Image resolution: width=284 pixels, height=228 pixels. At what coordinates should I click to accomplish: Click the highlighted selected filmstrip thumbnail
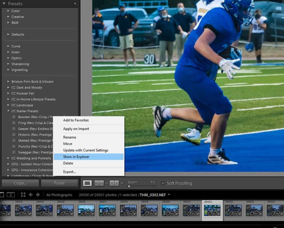(x=212, y=210)
